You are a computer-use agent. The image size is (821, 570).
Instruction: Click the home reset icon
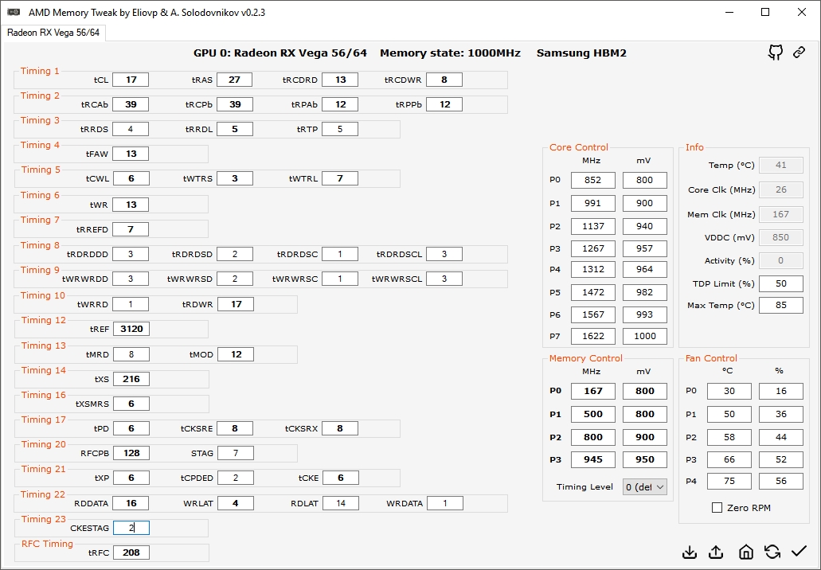(x=745, y=552)
